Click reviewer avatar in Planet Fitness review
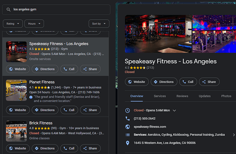Screen dimensions: 236x154 pyautogui.click(x=31, y=97)
